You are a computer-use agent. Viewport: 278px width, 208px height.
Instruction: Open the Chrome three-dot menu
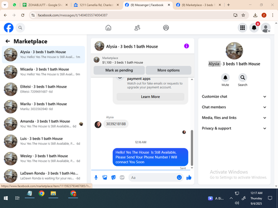(x=272, y=15)
